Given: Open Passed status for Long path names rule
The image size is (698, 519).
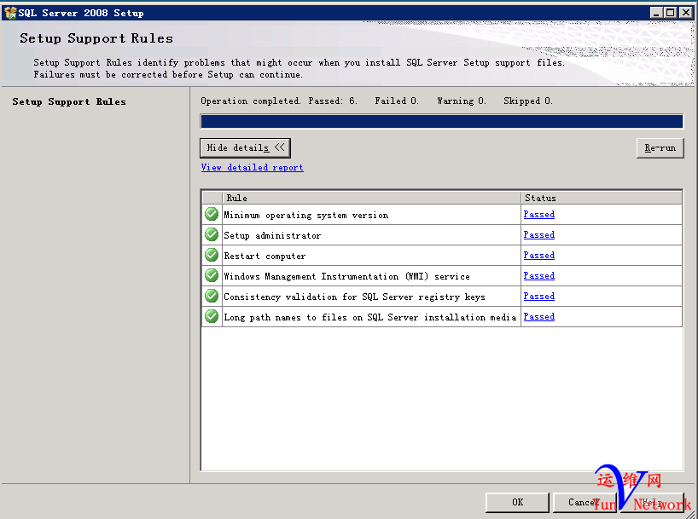Looking at the screenshot, I should [538, 317].
